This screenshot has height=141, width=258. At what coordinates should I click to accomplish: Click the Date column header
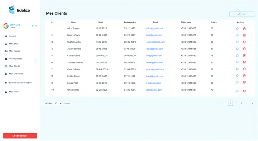pos(101,22)
